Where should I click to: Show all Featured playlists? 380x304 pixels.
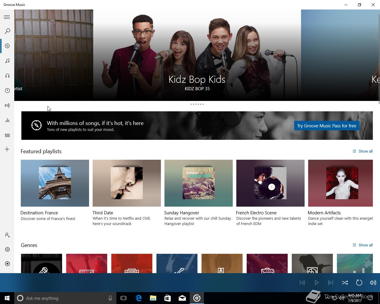click(x=362, y=151)
